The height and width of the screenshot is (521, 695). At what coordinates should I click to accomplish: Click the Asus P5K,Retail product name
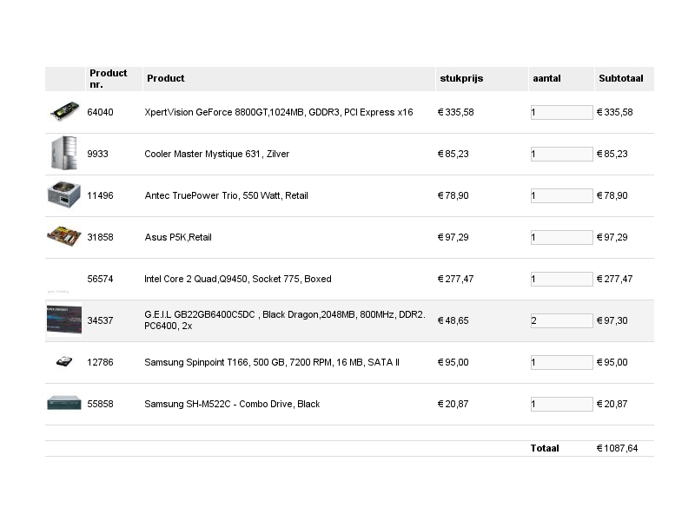[178, 237]
